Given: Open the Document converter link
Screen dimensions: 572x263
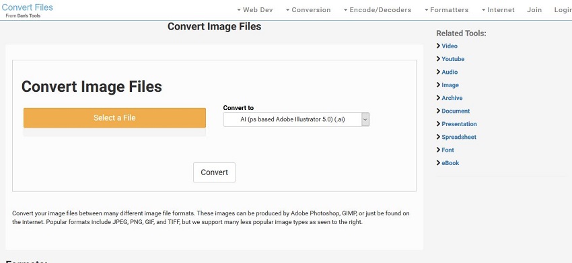Looking at the screenshot, I should (456, 111).
